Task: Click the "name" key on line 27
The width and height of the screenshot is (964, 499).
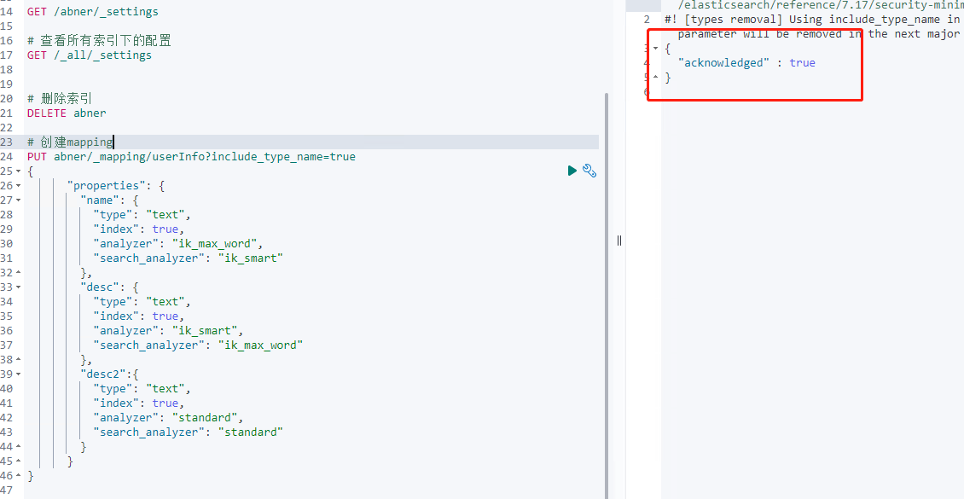Action: (100, 200)
